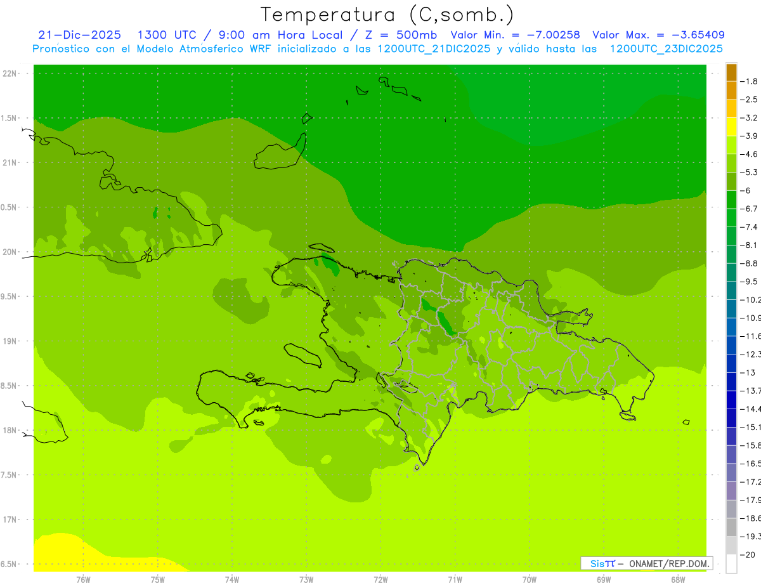Viewport: 761px width, 588px height.
Task: Pick the lime swatch between -3.9 and -4.6
Action: coord(731,145)
